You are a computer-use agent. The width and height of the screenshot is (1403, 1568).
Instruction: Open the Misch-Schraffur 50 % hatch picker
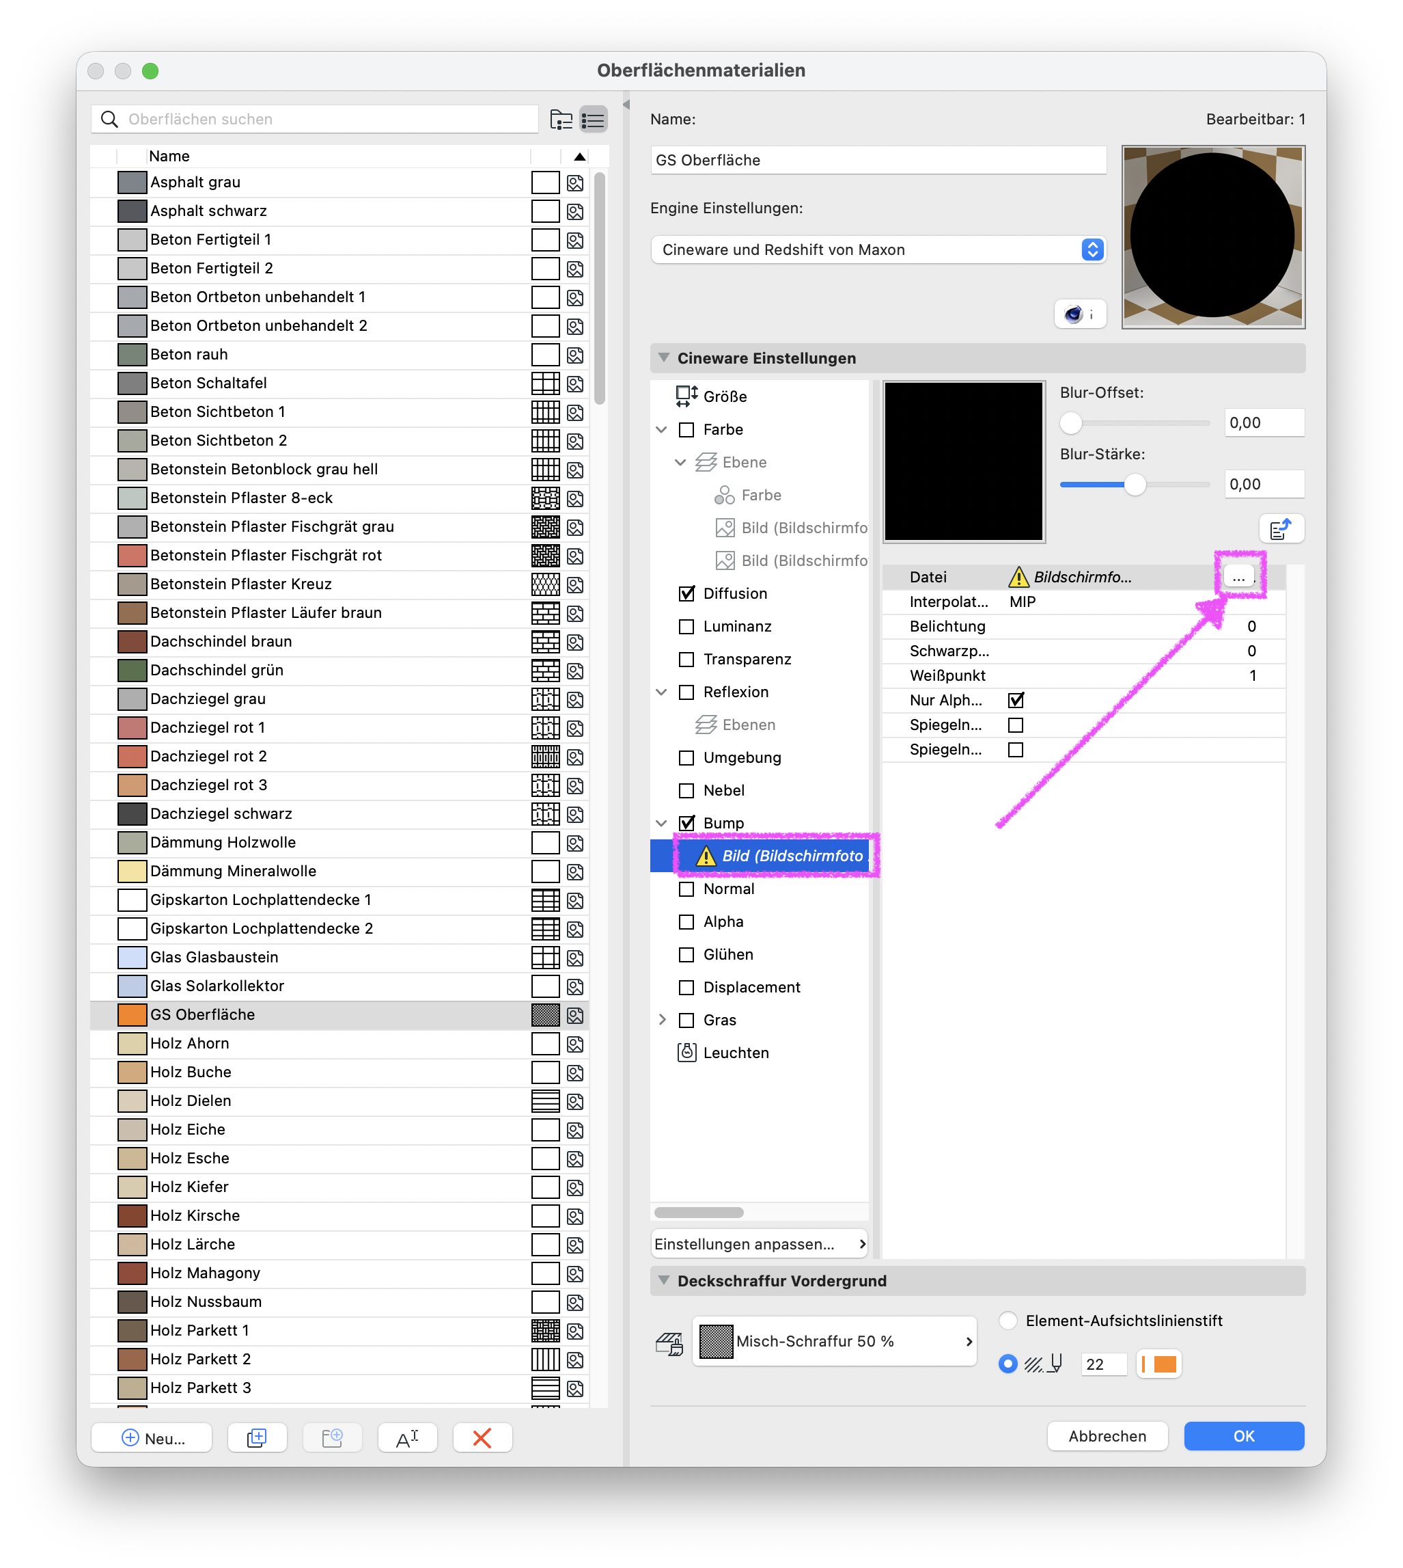coord(834,1342)
